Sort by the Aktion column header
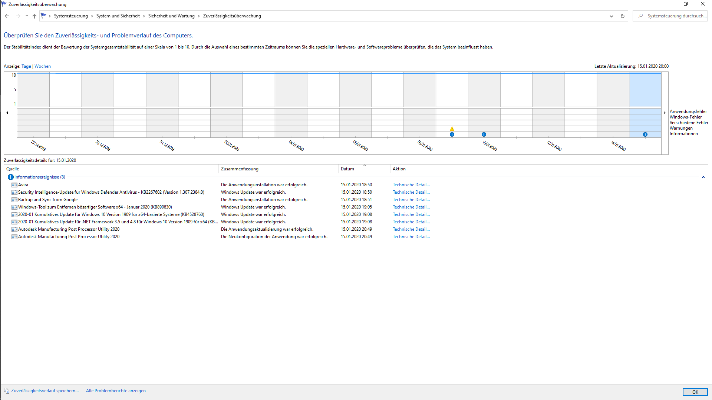The image size is (712, 400). (x=411, y=169)
